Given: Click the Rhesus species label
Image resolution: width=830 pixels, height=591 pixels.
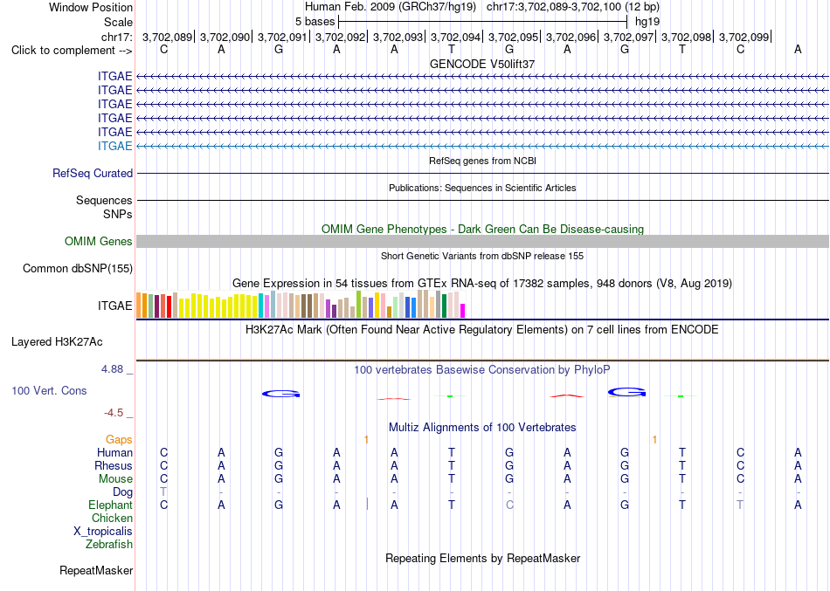Looking at the screenshot, I should pos(114,466).
